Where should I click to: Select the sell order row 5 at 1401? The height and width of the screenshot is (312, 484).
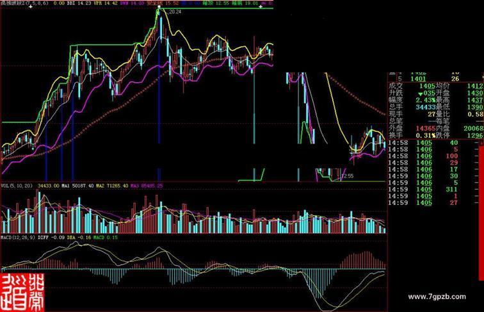point(429,79)
